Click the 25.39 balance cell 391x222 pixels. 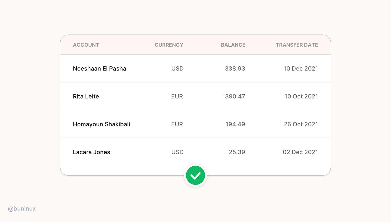(x=237, y=152)
